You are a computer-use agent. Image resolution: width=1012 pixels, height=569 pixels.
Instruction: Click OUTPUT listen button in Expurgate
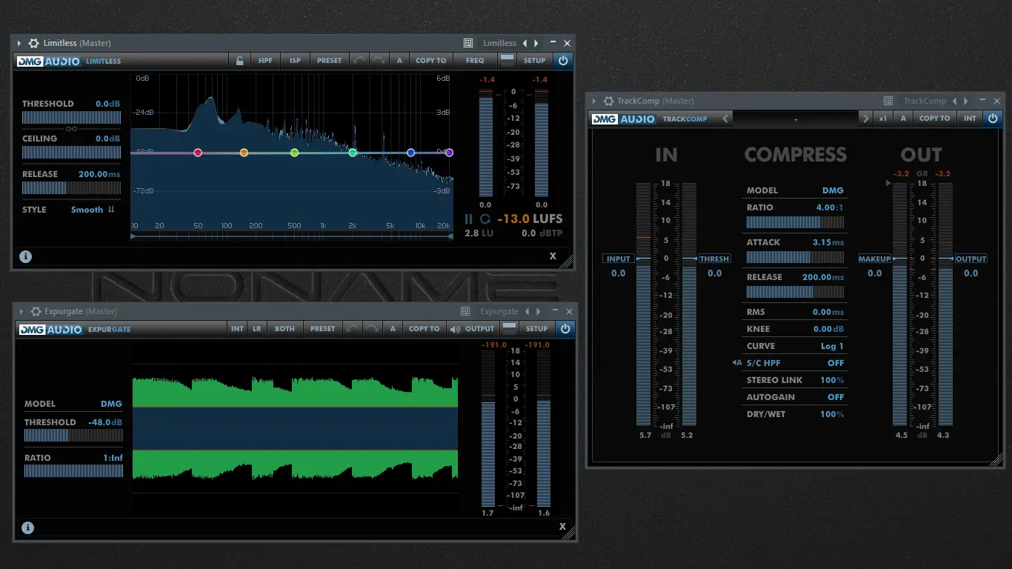(472, 328)
